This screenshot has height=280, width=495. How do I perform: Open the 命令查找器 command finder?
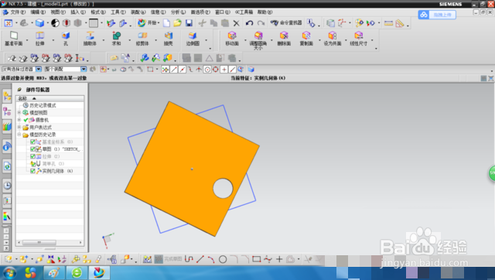pyautogui.click(x=286, y=22)
